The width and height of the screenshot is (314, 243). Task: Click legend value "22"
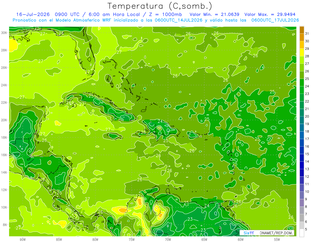[x=307, y=101]
